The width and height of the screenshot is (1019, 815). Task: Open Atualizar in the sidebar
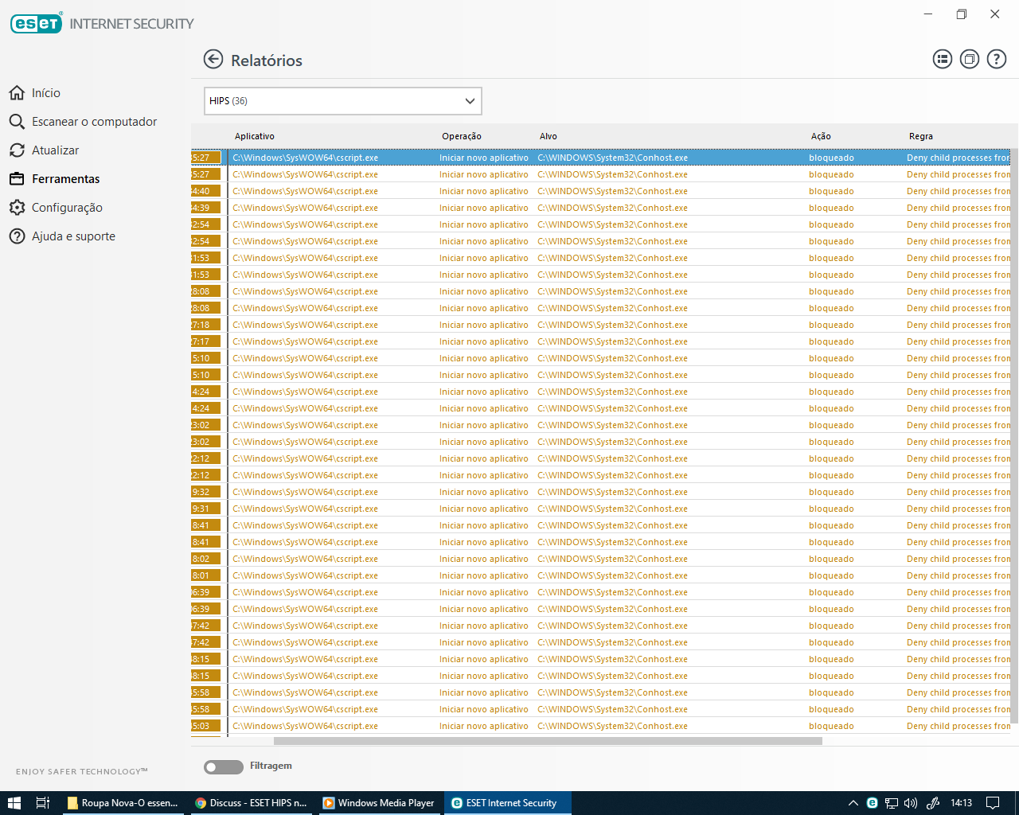point(55,150)
